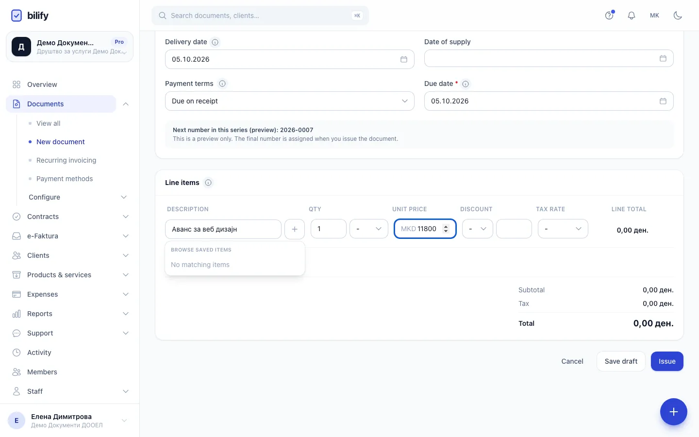Show Delivery date info tooltip icon
This screenshot has height=437, width=699.
coord(215,42)
